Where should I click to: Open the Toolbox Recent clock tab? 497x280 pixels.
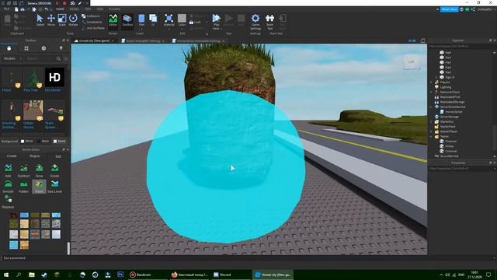click(43, 48)
